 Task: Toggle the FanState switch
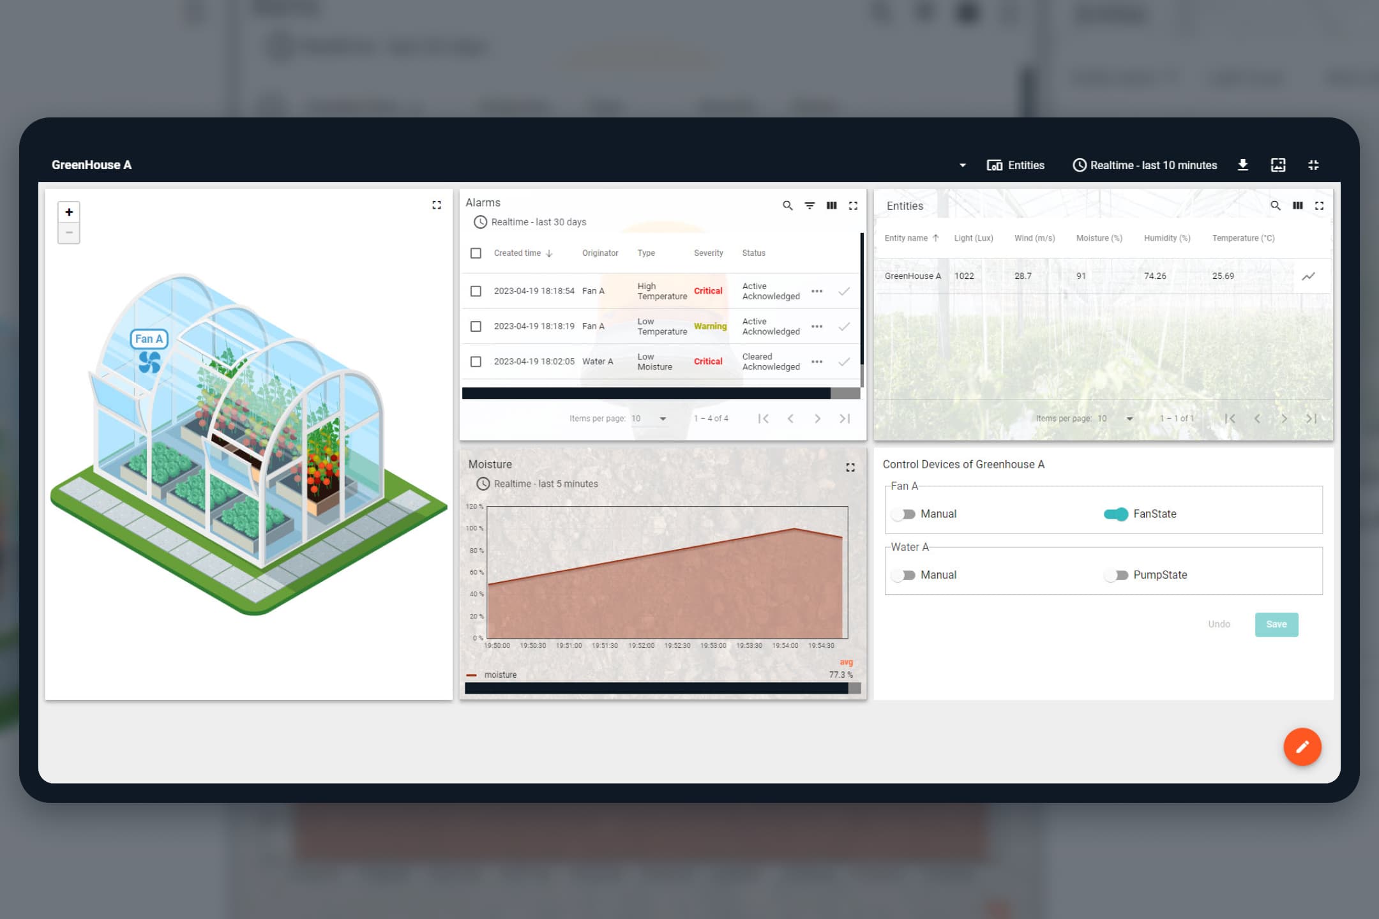pyautogui.click(x=1116, y=514)
